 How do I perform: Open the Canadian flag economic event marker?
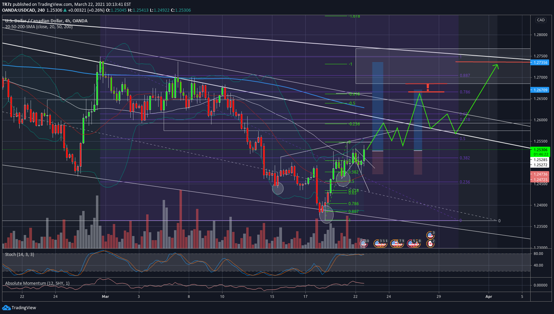pyautogui.click(x=430, y=244)
